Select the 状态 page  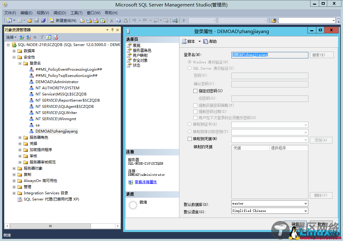tap(136, 65)
